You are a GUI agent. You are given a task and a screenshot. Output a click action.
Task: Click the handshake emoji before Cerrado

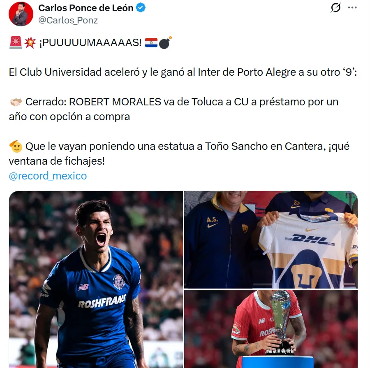pyautogui.click(x=15, y=102)
